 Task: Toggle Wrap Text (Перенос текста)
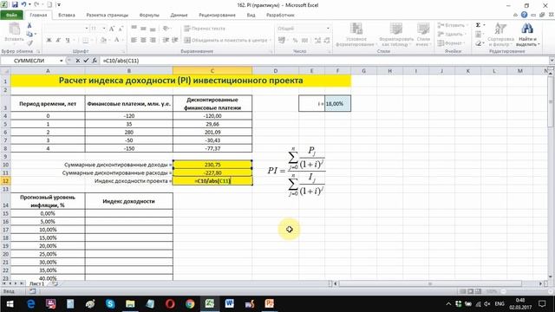(x=205, y=29)
